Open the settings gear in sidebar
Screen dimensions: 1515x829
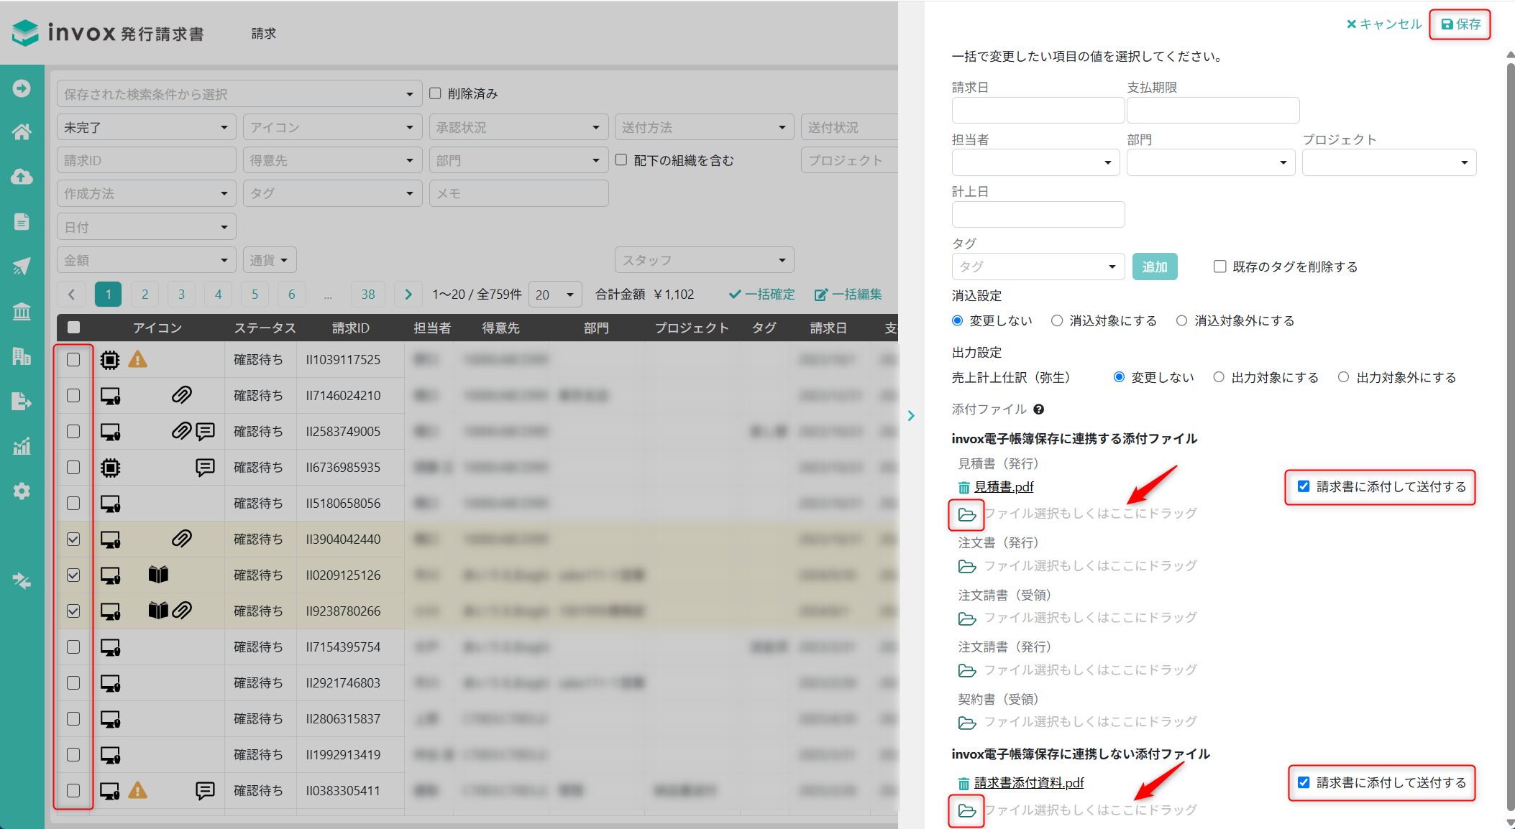pos(22,491)
